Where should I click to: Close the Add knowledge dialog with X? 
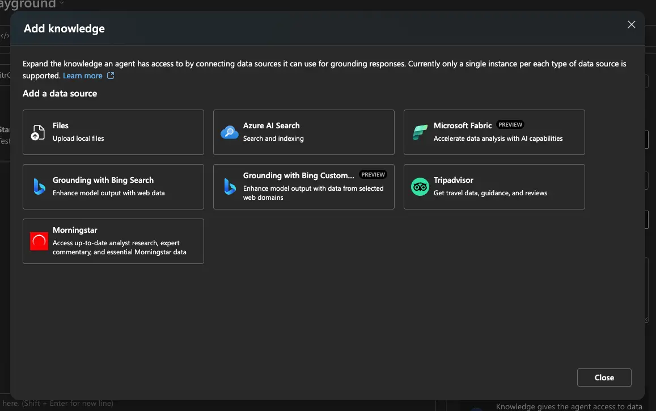[x=631, y=25]
